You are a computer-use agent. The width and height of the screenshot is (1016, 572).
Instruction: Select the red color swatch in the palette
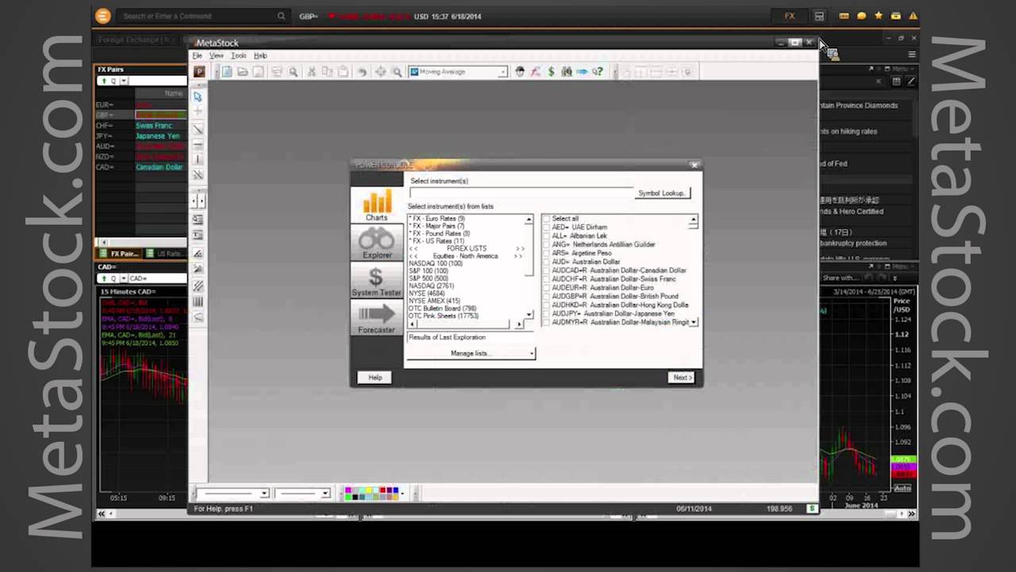point(382,490)
